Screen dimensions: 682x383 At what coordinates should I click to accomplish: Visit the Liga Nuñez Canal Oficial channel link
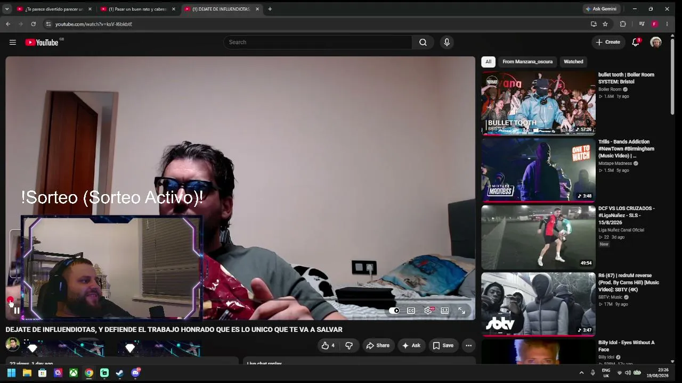click(621, 230)
